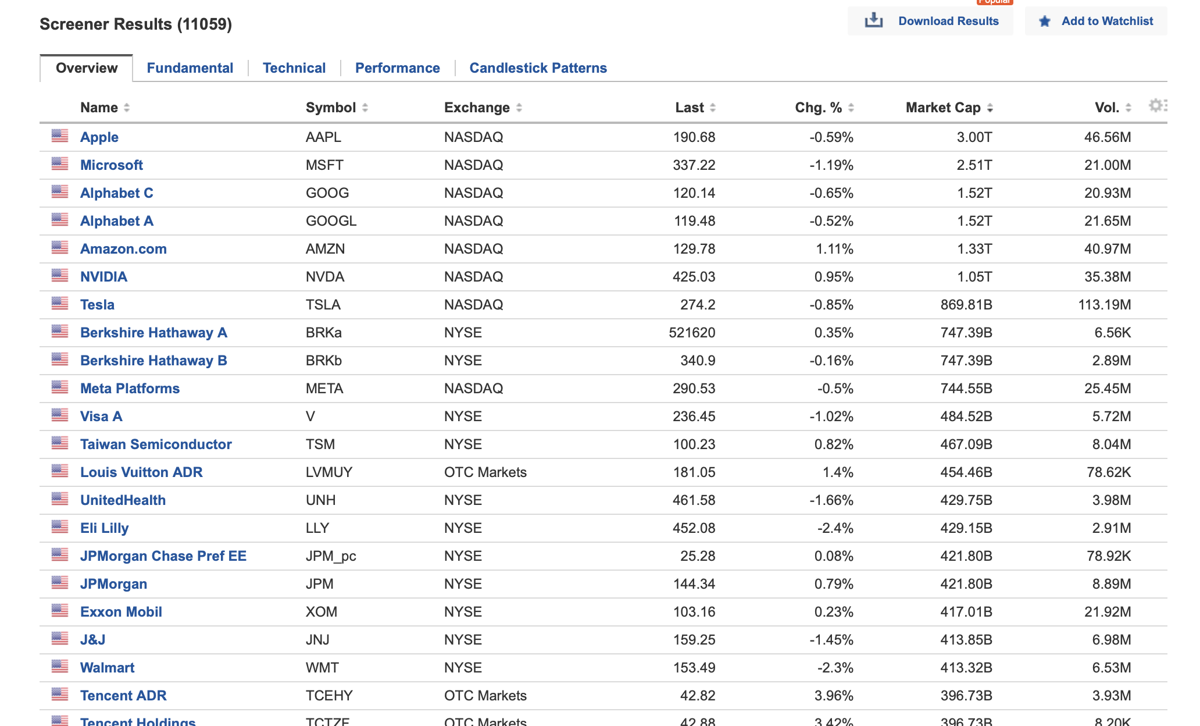This screenshot has width=1200, height=726.
Task: Sort by Symbol column arrows
Action: pyautogui.click(x=365, y=108)
